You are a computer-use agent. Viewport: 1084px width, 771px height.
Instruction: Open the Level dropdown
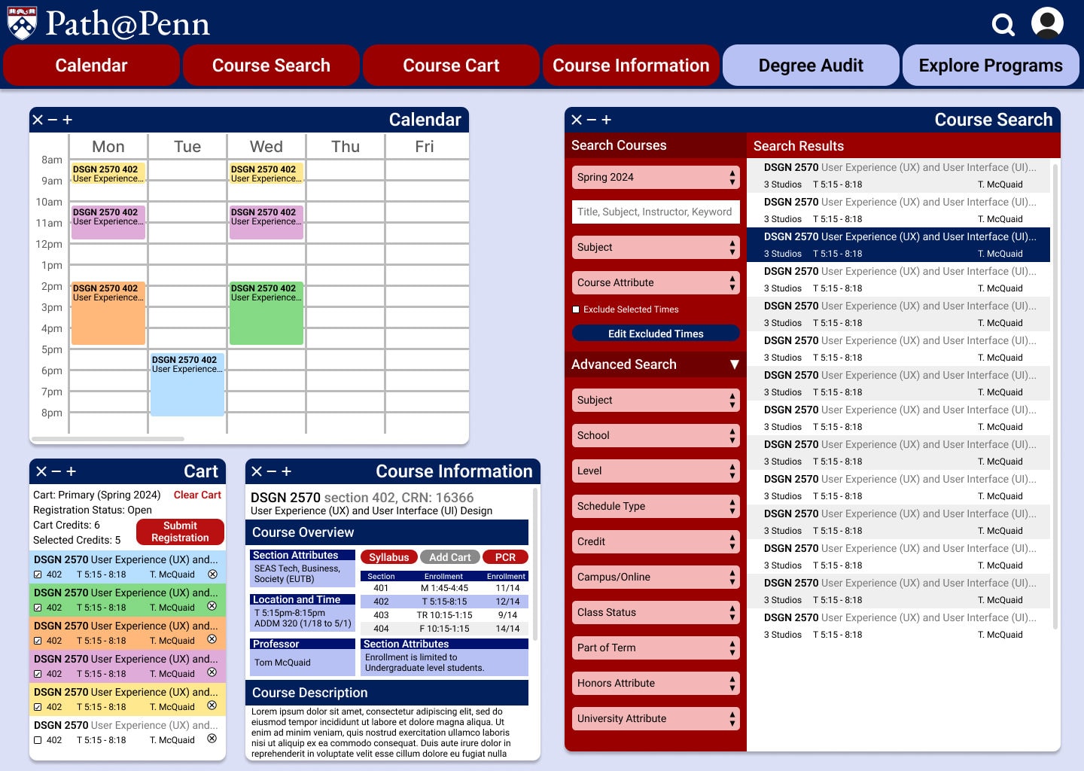(x=656, y=471)
